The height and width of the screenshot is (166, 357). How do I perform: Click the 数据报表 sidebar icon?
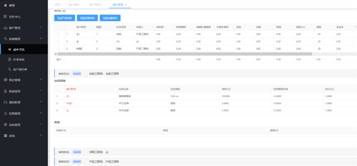pos(6,91)
